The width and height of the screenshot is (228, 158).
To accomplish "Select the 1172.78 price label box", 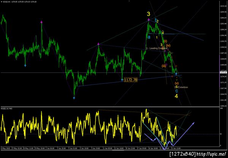I will point(131,80).
